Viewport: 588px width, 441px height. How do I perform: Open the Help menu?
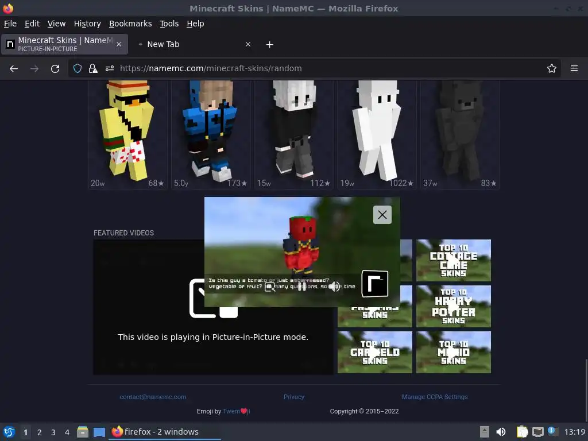(x=195, y=24)
